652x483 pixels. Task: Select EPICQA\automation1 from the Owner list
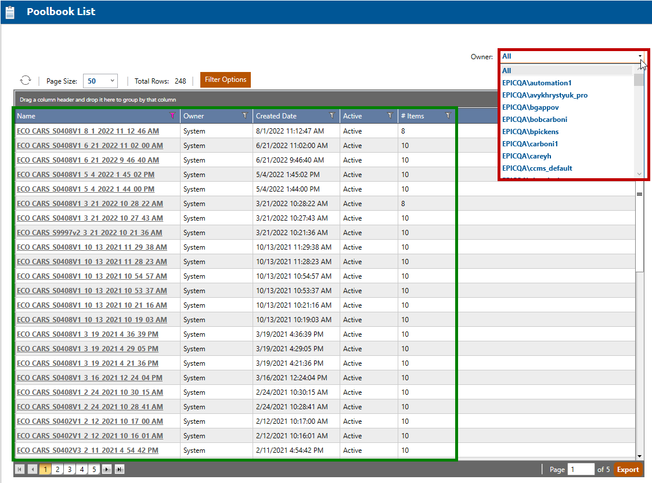pyautogui.click(x=537, y=83)
